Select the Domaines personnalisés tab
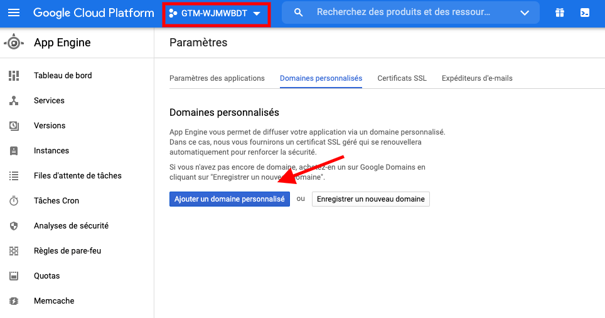Screen dimensions: 605x318 point(321,78)
